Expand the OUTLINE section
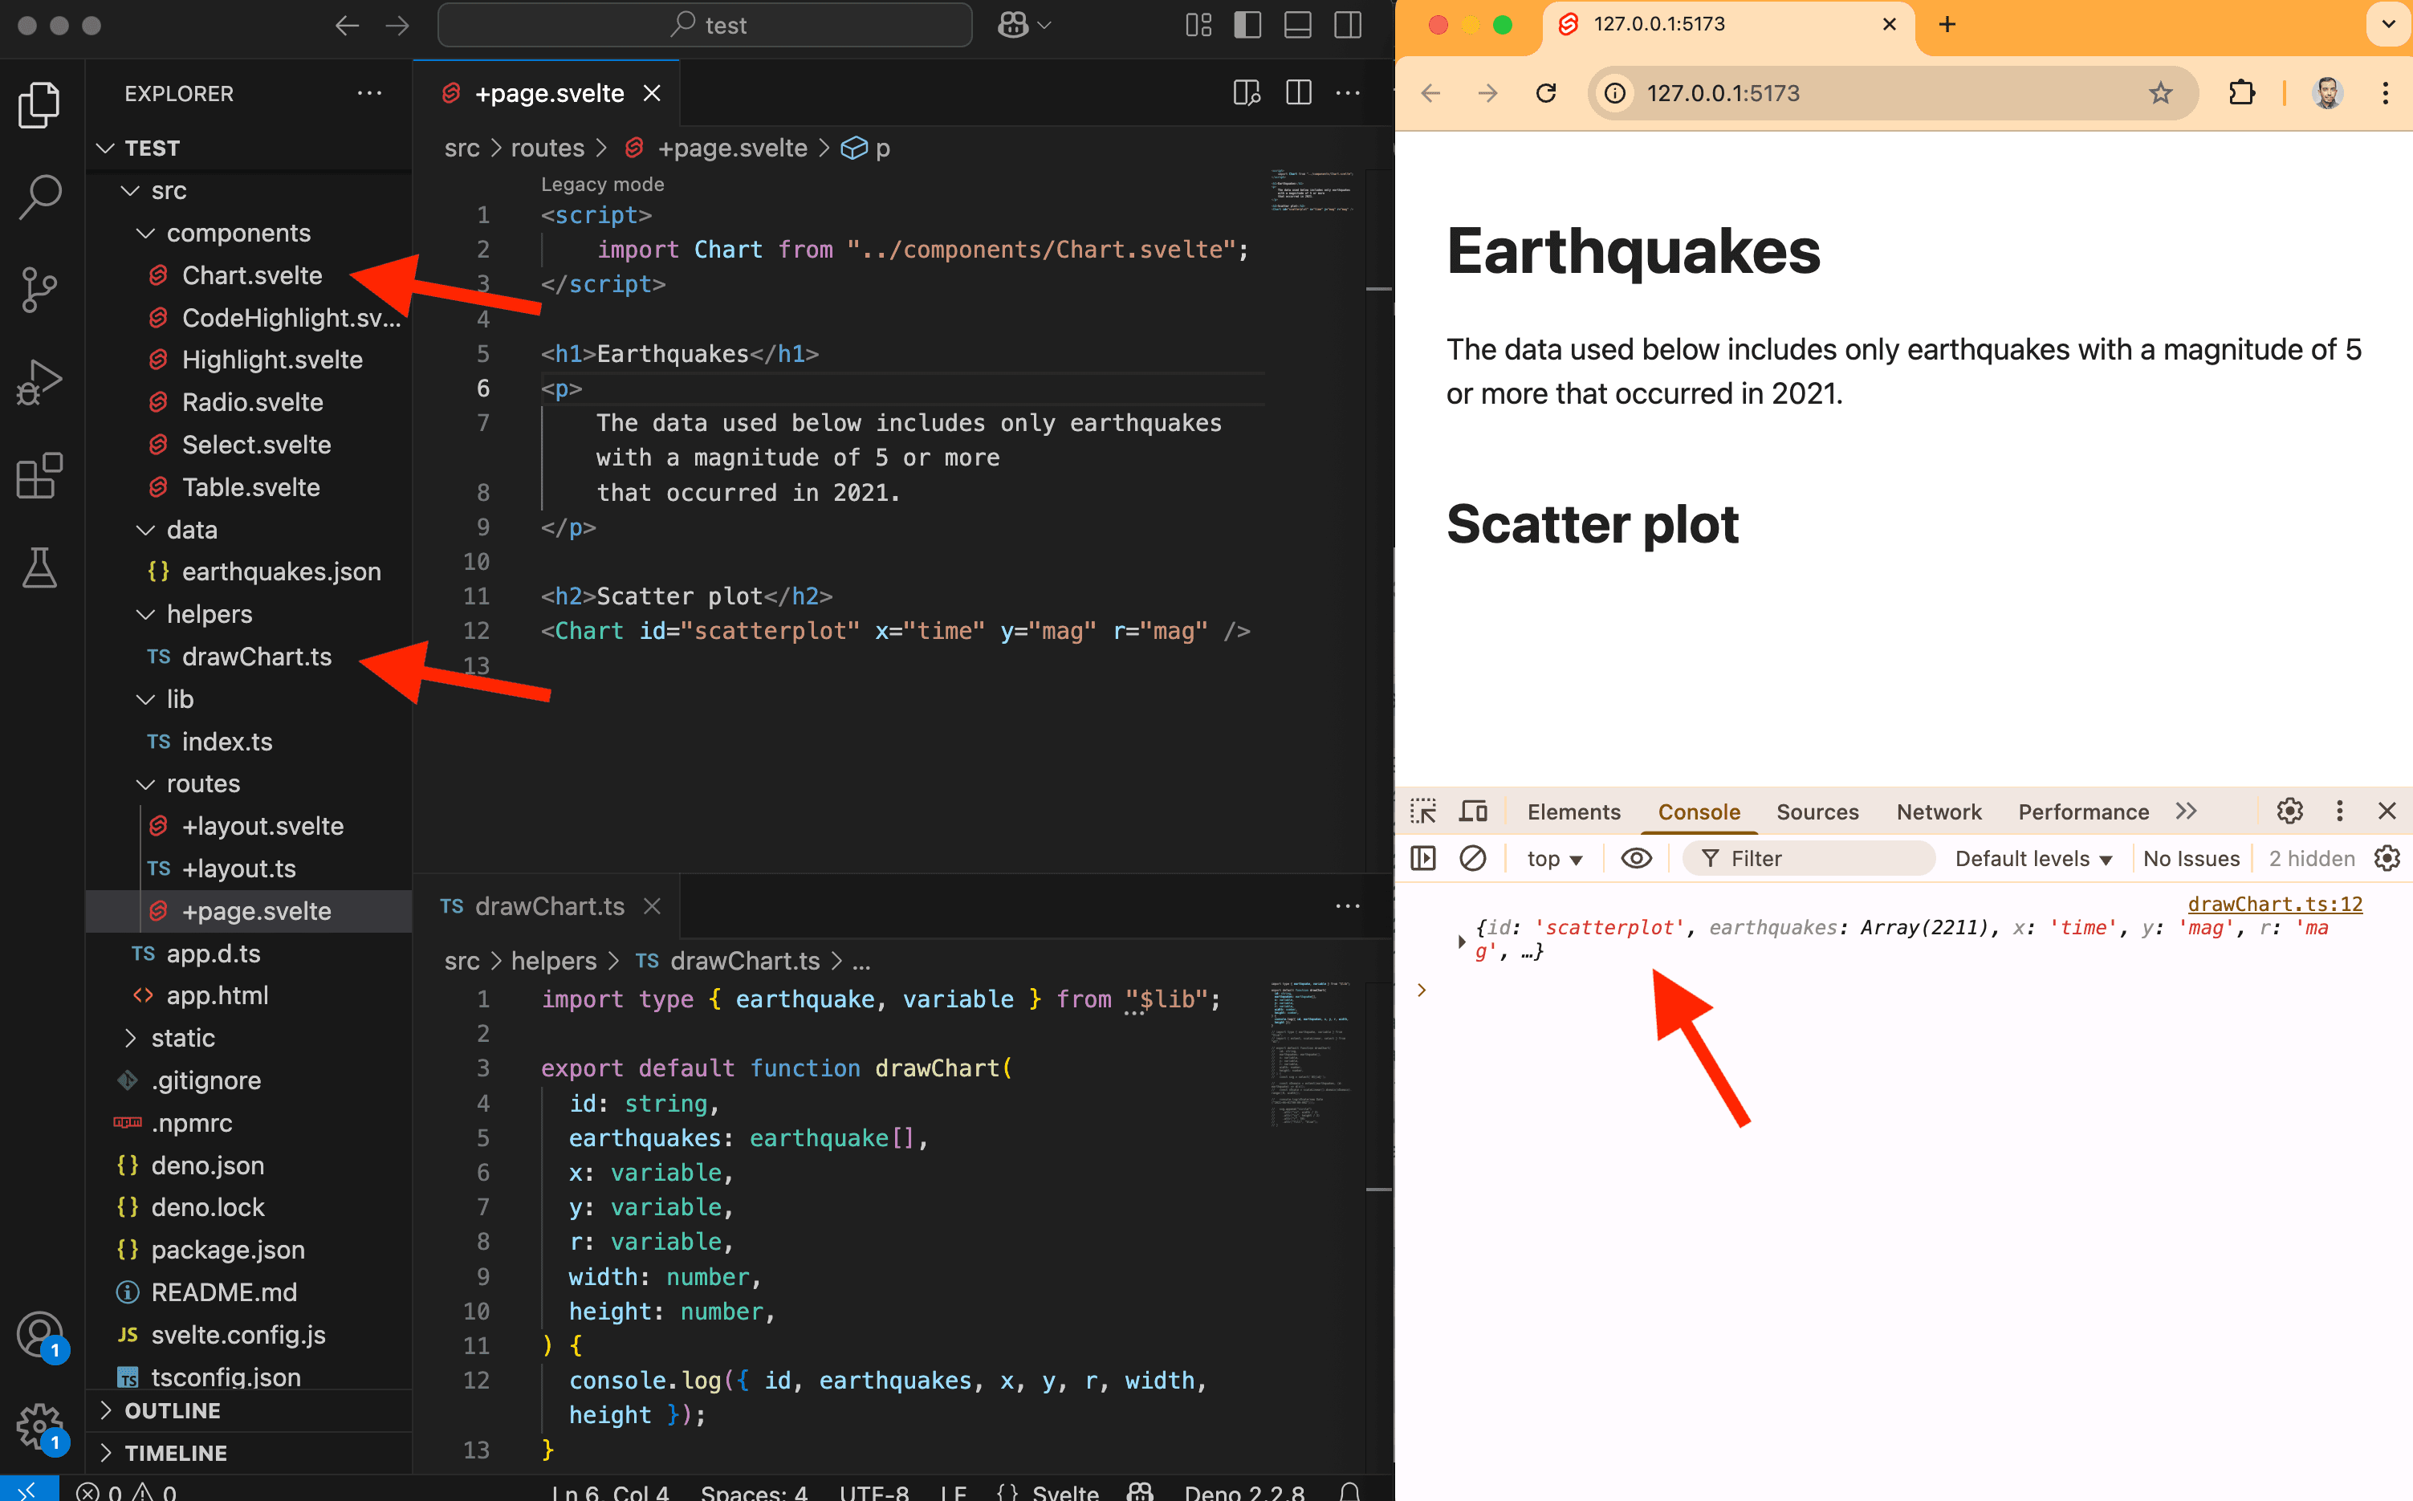The height and width of the screenshot is (1501, 2413). (173, 1410)
